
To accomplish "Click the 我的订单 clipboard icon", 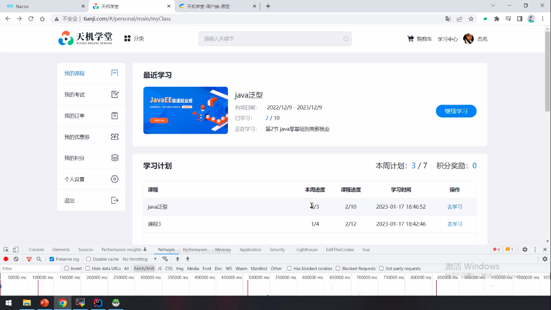I will 115,115.
